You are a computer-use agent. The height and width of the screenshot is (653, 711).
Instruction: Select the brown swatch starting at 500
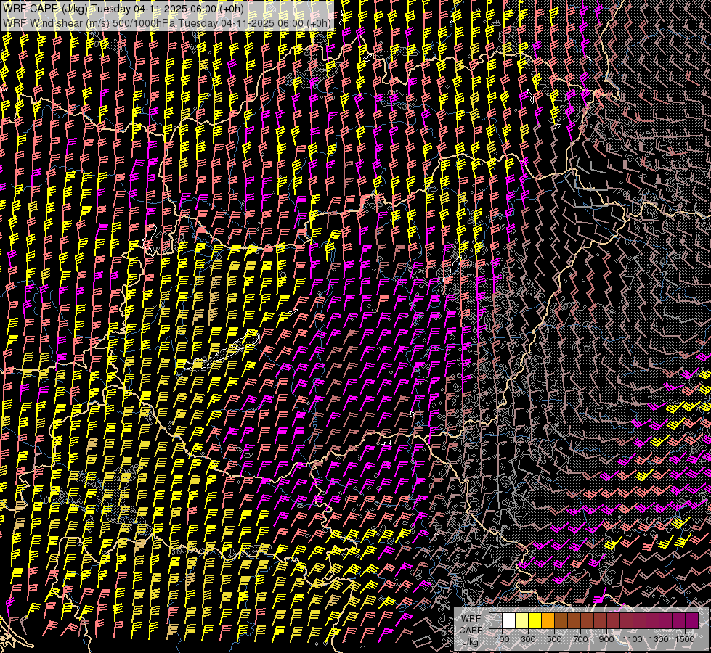[x=561, y=620]
